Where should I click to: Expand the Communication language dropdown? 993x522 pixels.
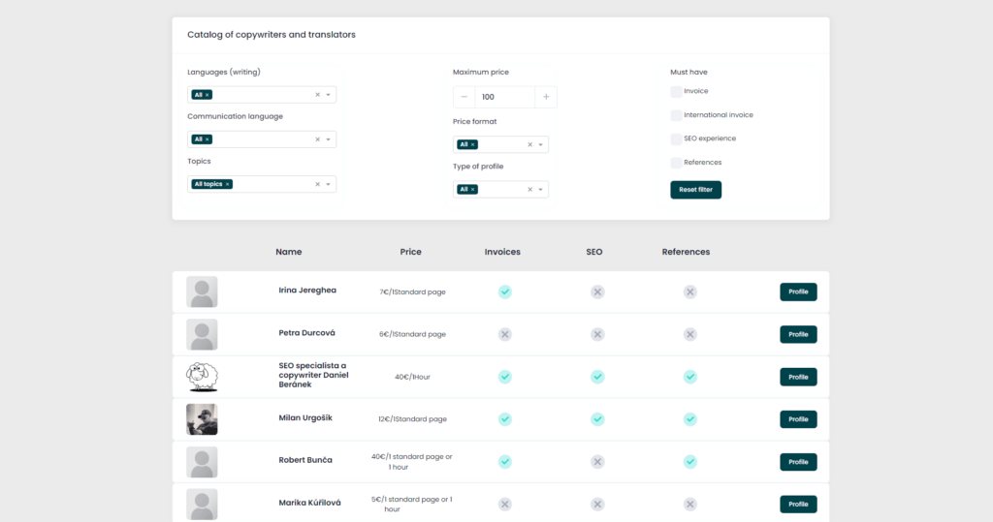pos(329,139)
